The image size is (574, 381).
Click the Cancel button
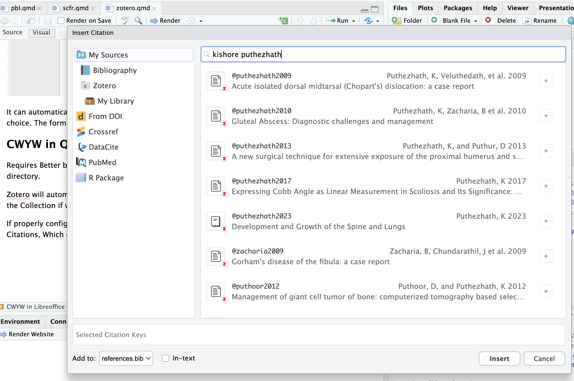pyautogui.click(x=544, y=359)
